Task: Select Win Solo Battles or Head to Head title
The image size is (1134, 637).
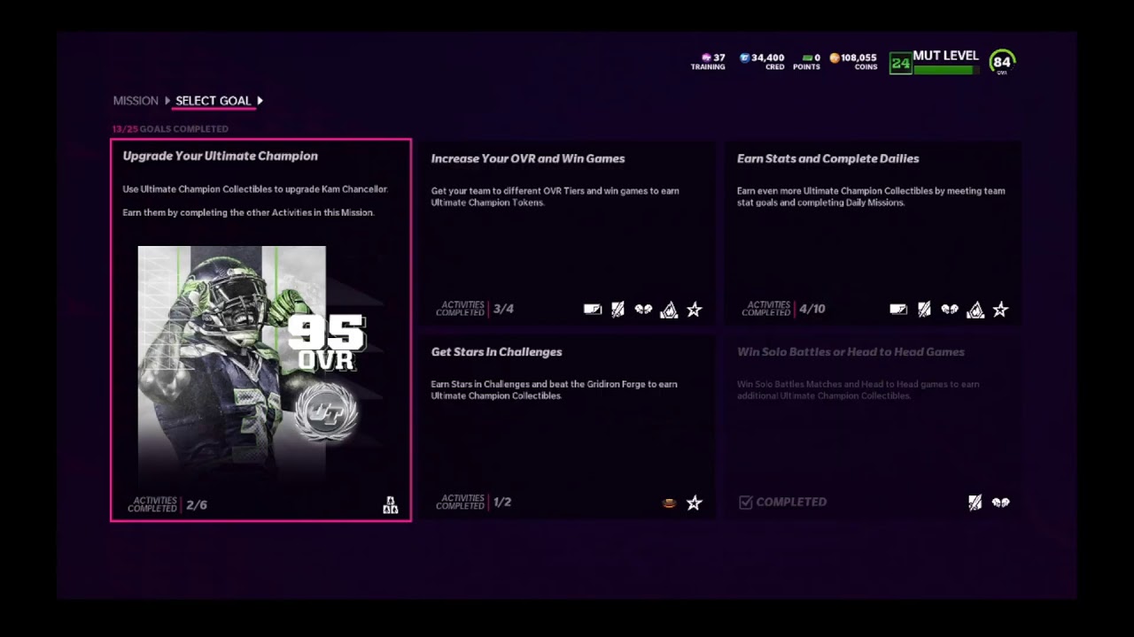Action: pos(850,352)
